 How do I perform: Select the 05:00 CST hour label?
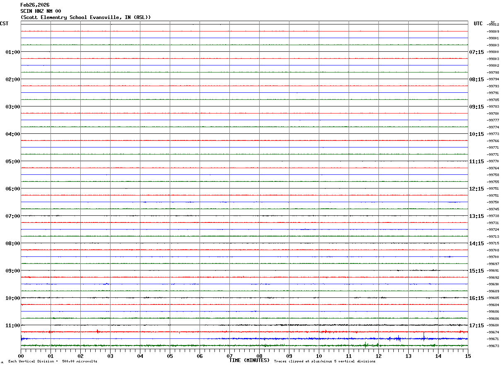click(13, 162)
